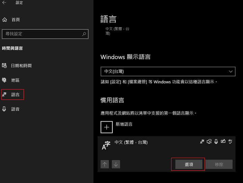Select 日期和時間 in the sidebar
Screen dimensions: 243x183
[x=21, y=66]
